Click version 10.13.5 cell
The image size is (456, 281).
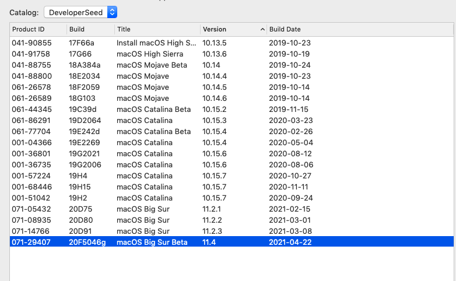(215, 43)
